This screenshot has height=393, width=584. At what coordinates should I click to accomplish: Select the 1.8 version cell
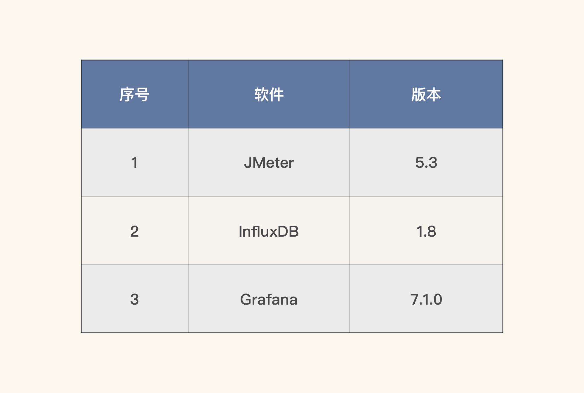[x=426, y=231]
